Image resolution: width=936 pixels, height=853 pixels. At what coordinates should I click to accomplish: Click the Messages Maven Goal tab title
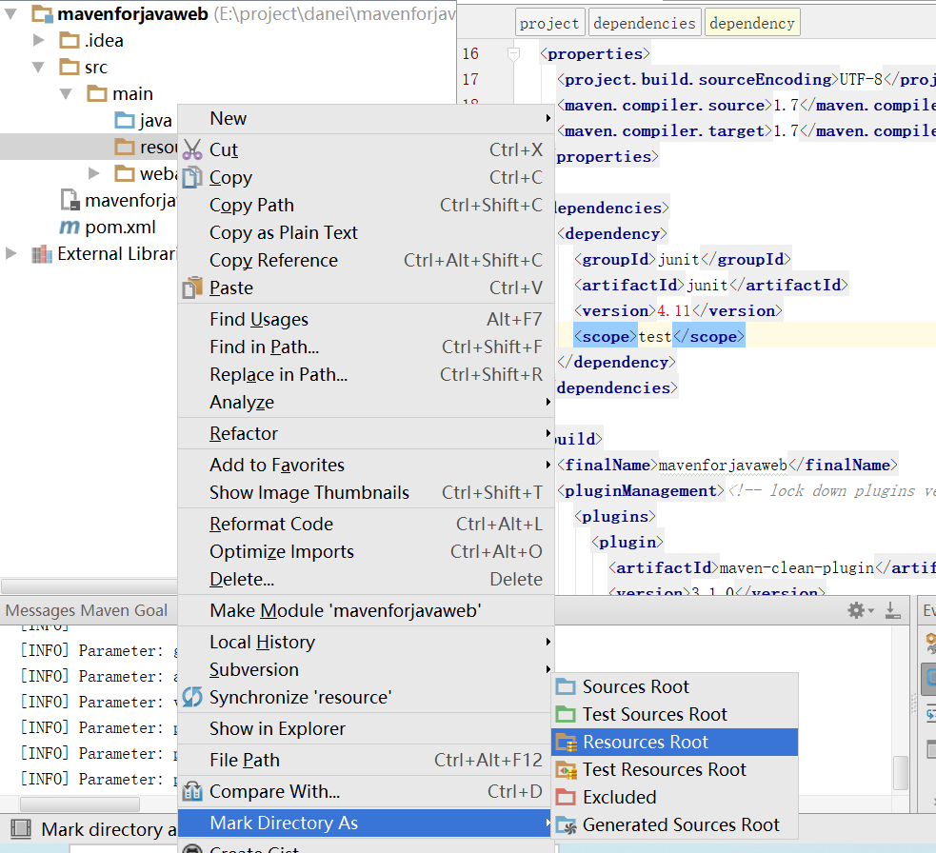[87, 610]
